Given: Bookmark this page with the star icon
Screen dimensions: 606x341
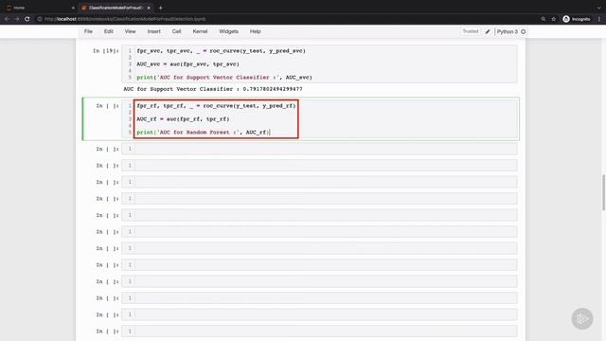Looking at the screenshot, I should (x=553, y=19).
